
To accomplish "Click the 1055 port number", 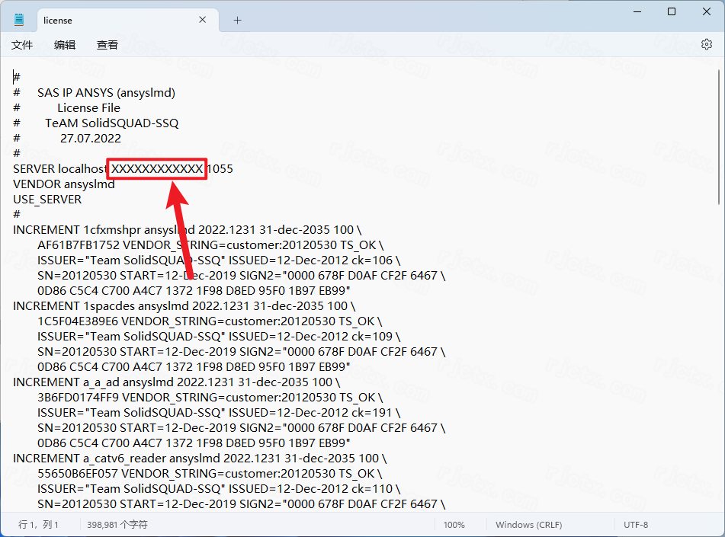I will pos(220,168).
